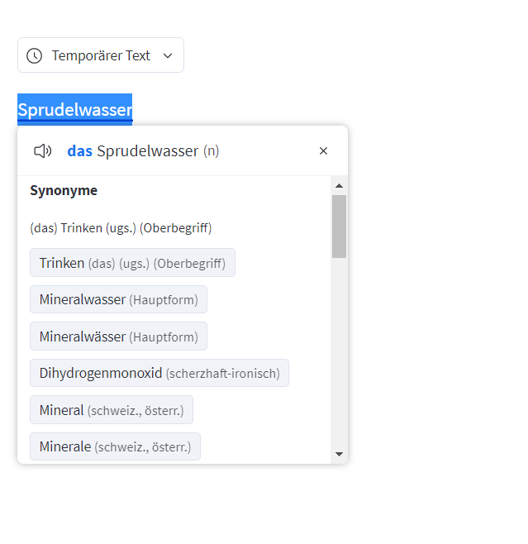
Task: Click the scrollbar down arrow
Action: (x=339, y=454)
